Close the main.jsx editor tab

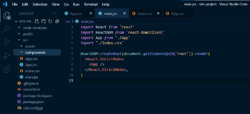pyautogui.click(x=124, y=13)
